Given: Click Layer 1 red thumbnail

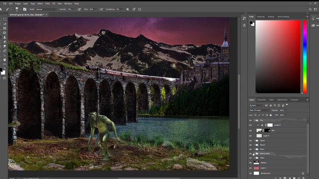Looking at the screenshot, I should pos(256,168).
